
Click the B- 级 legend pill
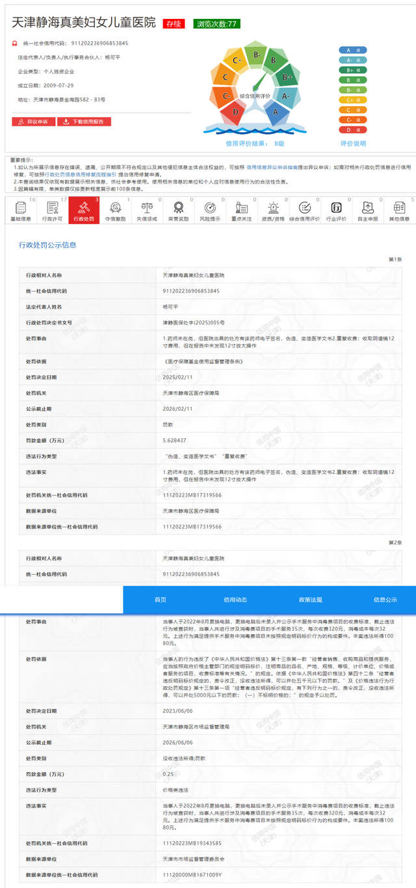[x=353, y=90]
